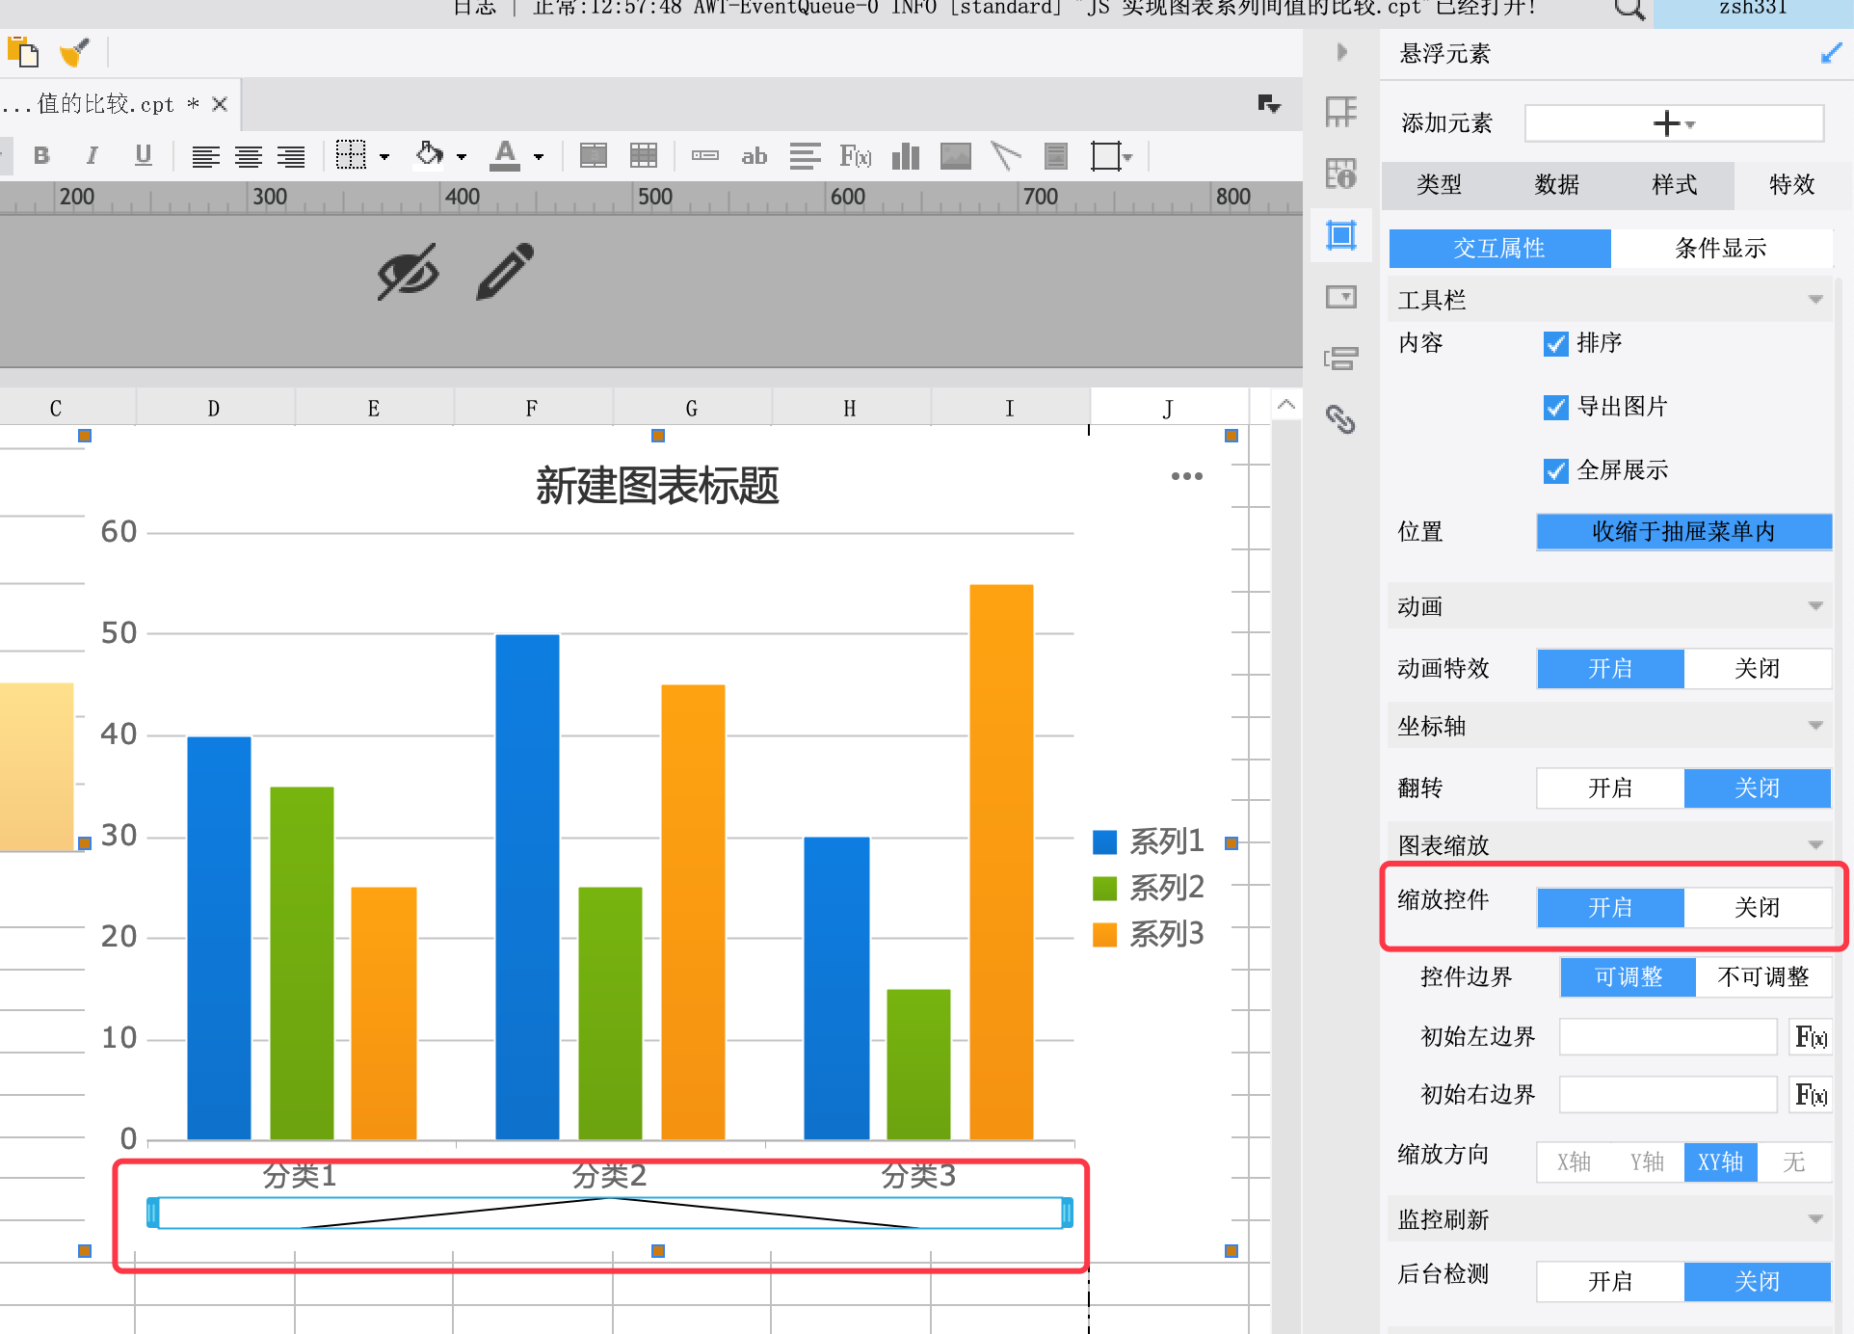
Task: Open the border style dropdown arrow
Action: point(384,156)
